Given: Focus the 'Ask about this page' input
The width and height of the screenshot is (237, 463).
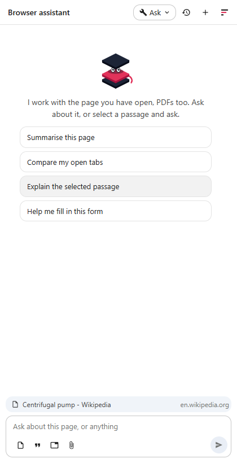Looking at the screenshot, I should click(x=118, y=427).
